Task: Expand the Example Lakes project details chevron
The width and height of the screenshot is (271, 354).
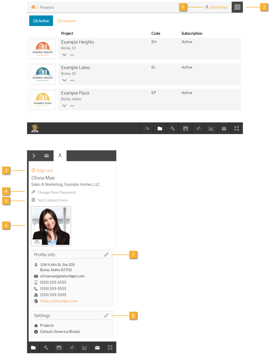Action: (x=64, y=80)
